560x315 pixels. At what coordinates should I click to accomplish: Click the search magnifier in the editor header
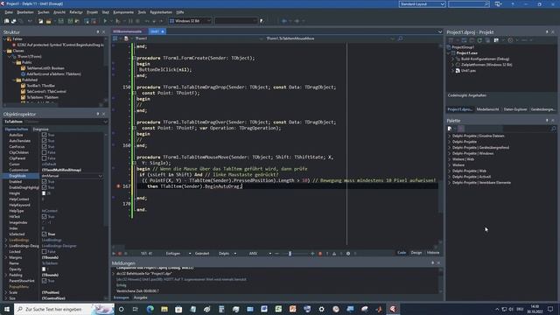click(401, 38)
